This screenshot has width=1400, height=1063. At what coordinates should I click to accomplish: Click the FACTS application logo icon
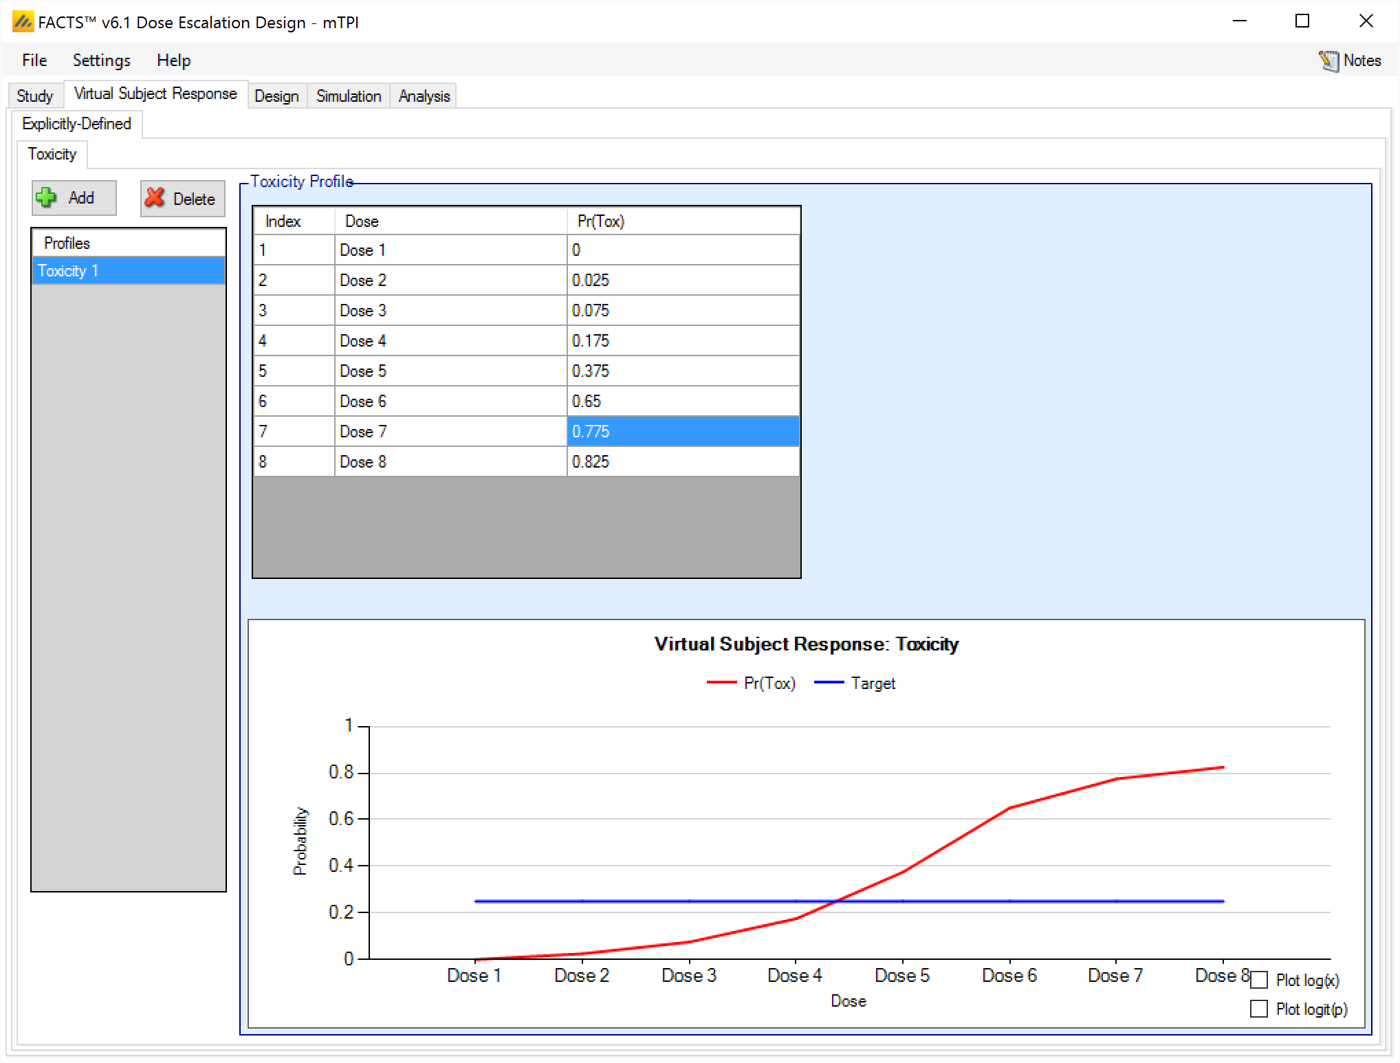[x=22, y=22]
